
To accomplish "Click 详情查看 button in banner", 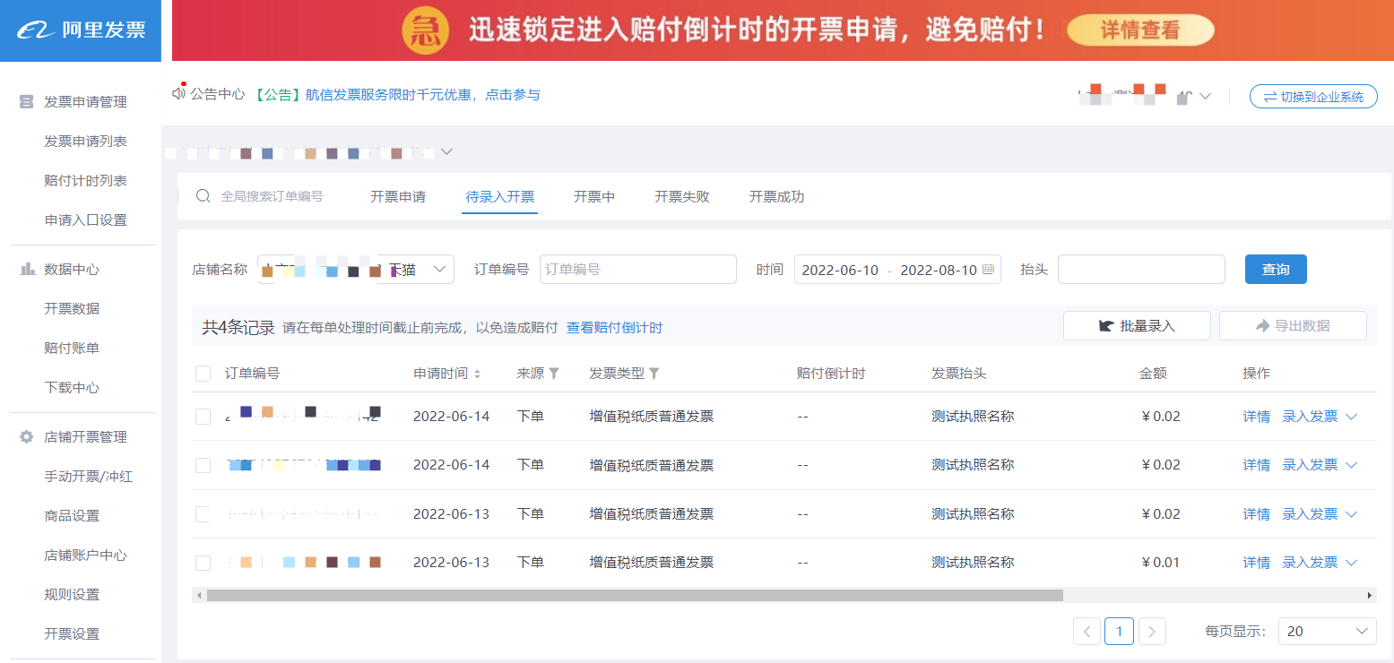I will point(1140,30).
